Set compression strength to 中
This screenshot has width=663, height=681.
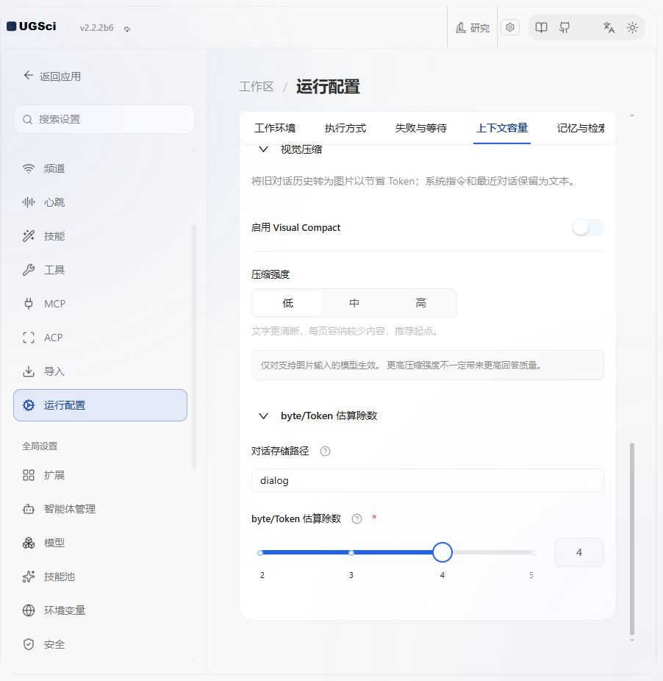[354, 303]
